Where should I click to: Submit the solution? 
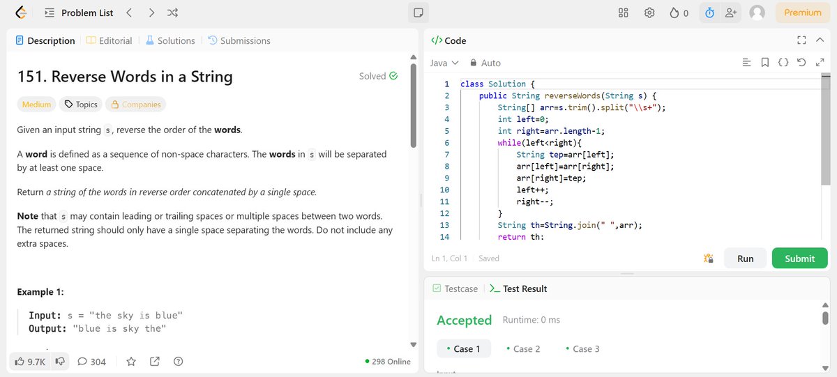[799, 259]
